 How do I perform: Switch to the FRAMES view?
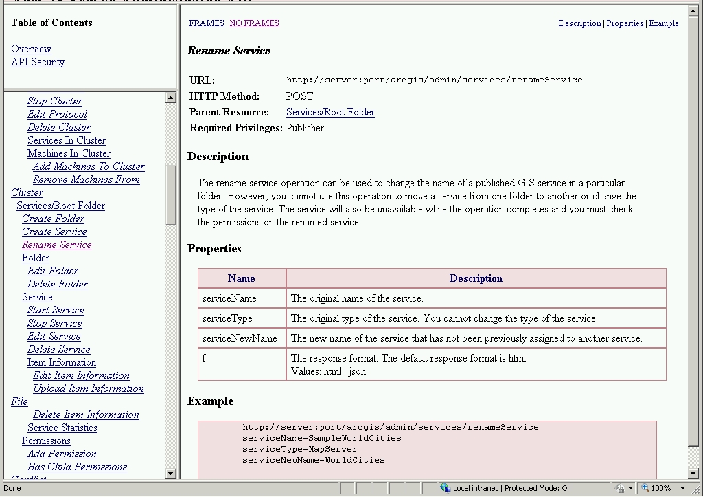(x=207, y=23)
